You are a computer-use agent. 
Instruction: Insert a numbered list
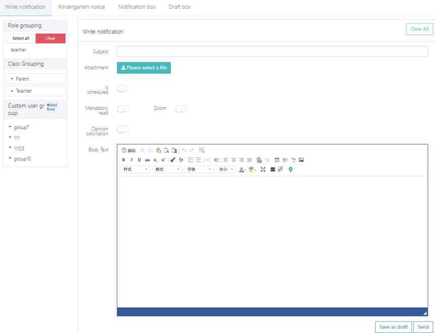point(191,160)
